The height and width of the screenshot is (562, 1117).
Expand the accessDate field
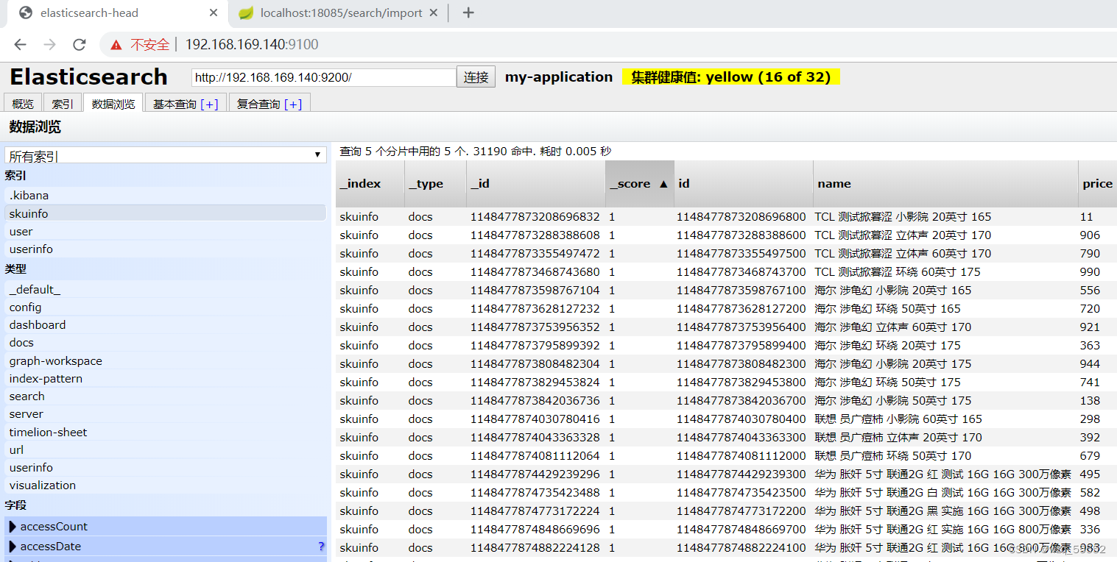tap(166, 547)
